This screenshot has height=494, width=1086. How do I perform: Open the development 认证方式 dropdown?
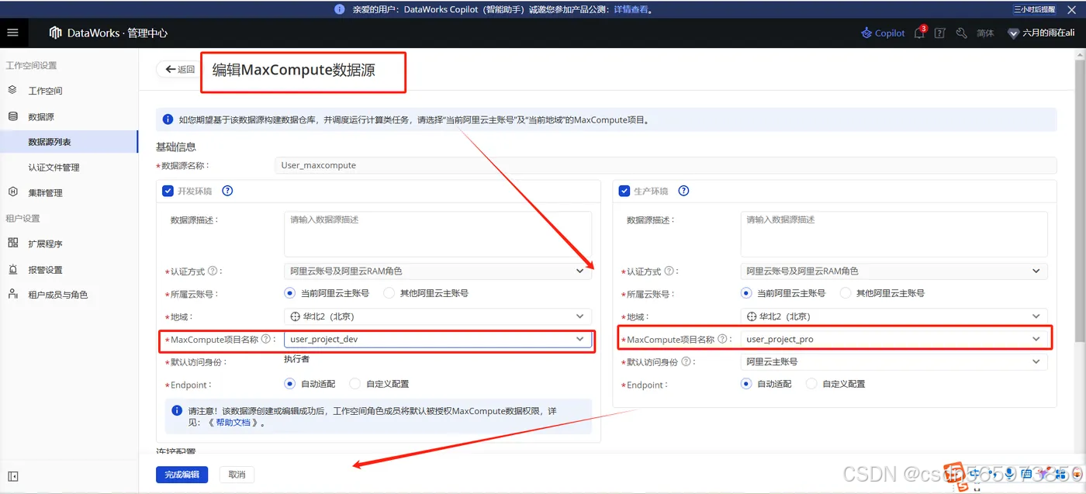579,271
